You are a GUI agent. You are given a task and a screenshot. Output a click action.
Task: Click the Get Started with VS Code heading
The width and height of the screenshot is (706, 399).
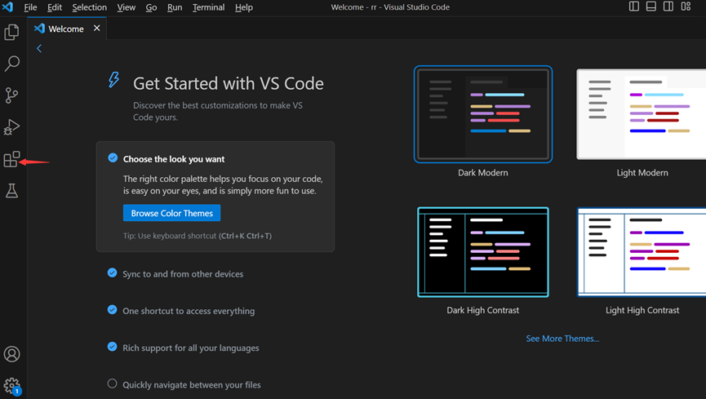(x=229, y=84)
